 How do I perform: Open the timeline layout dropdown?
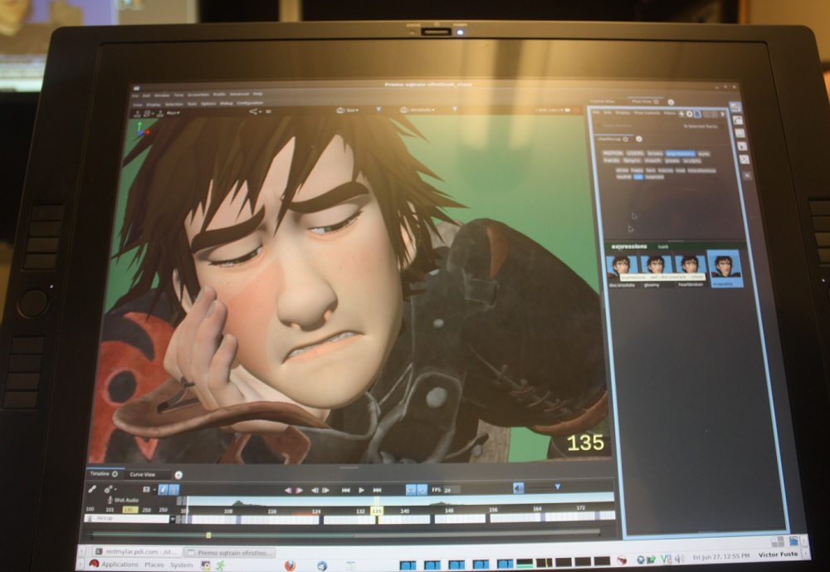click(x=149, y=489)
